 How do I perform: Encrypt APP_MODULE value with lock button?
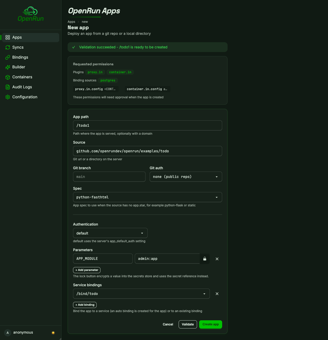click(205, 259)
